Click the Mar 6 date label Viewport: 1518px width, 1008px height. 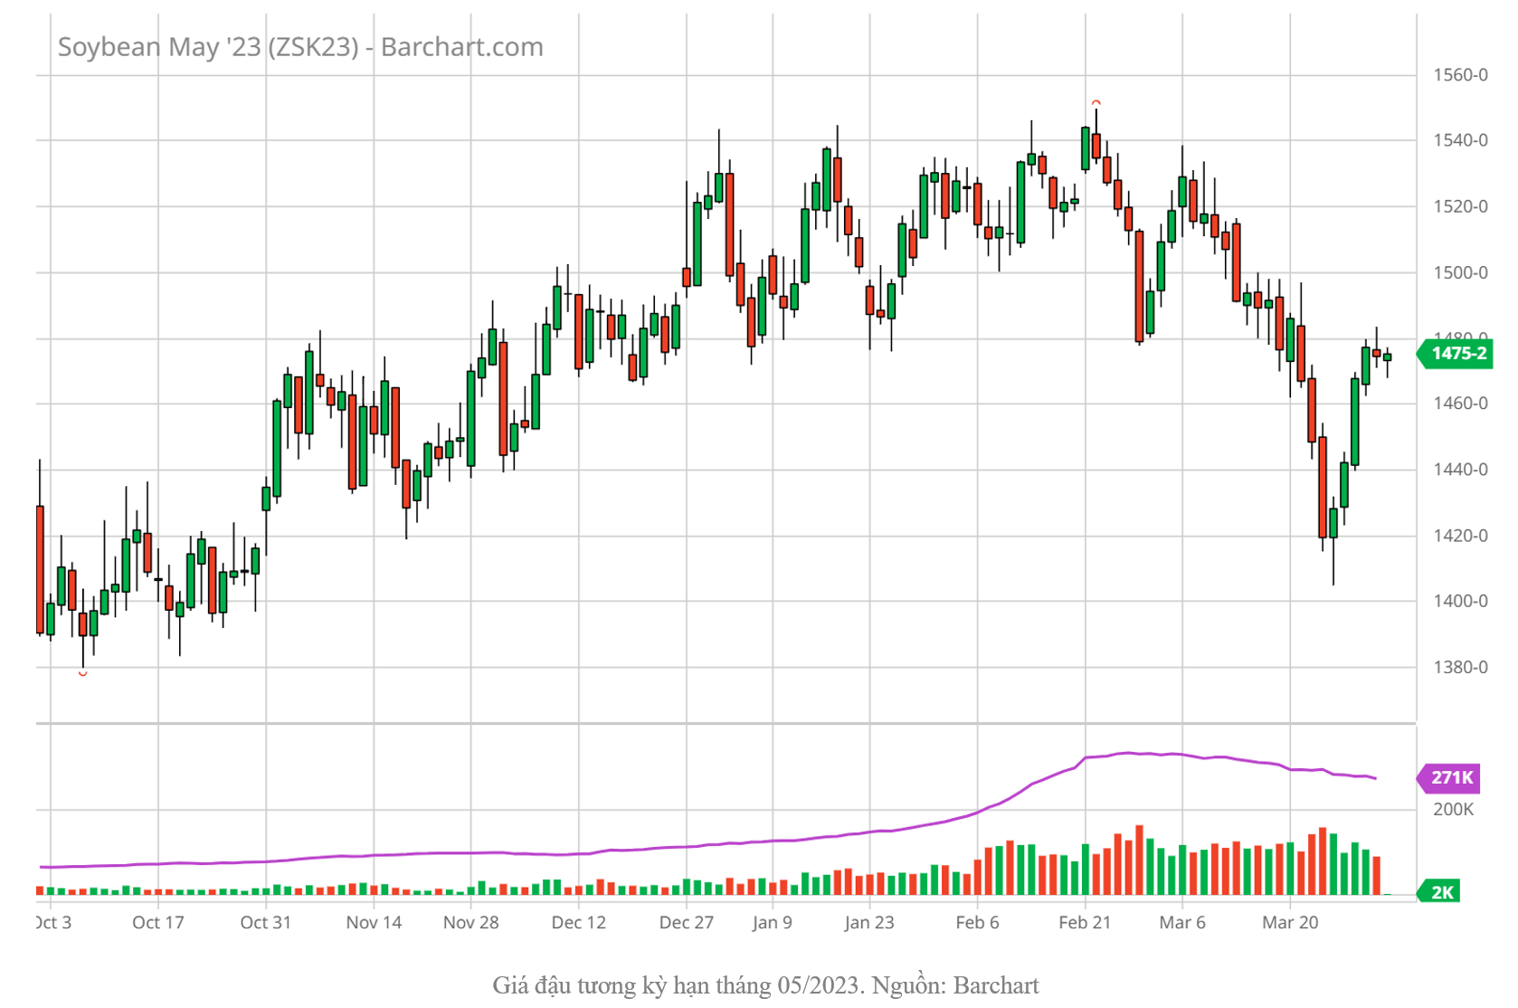click(x=1182, y=923)
